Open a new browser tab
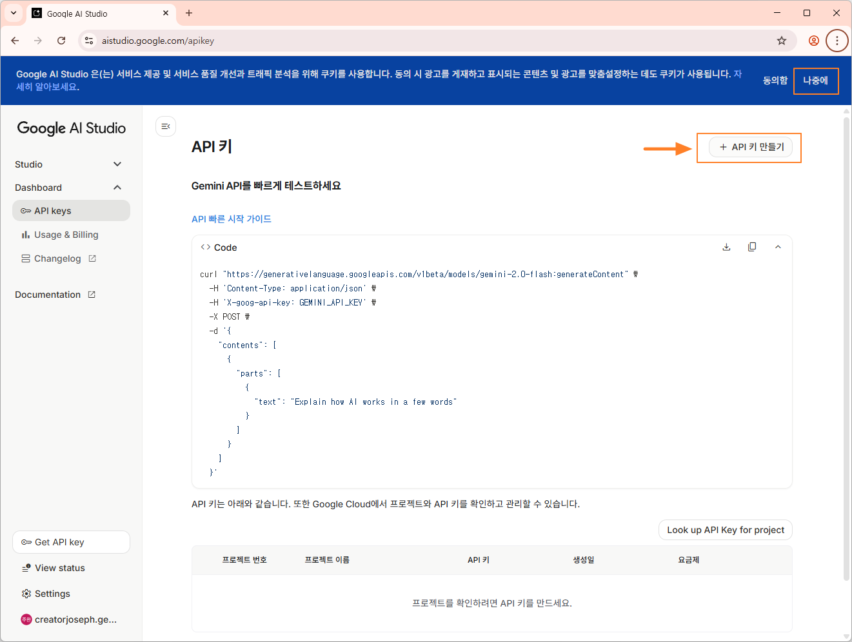Viewport: 852px width, 642px height. (x=189, y=13)
